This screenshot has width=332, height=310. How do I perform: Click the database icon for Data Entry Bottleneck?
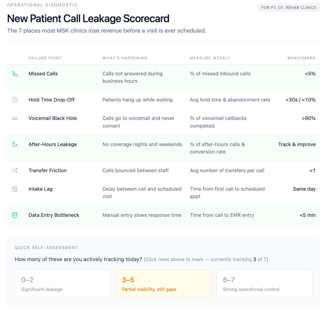pyautogui.click(x=15, y=215)
